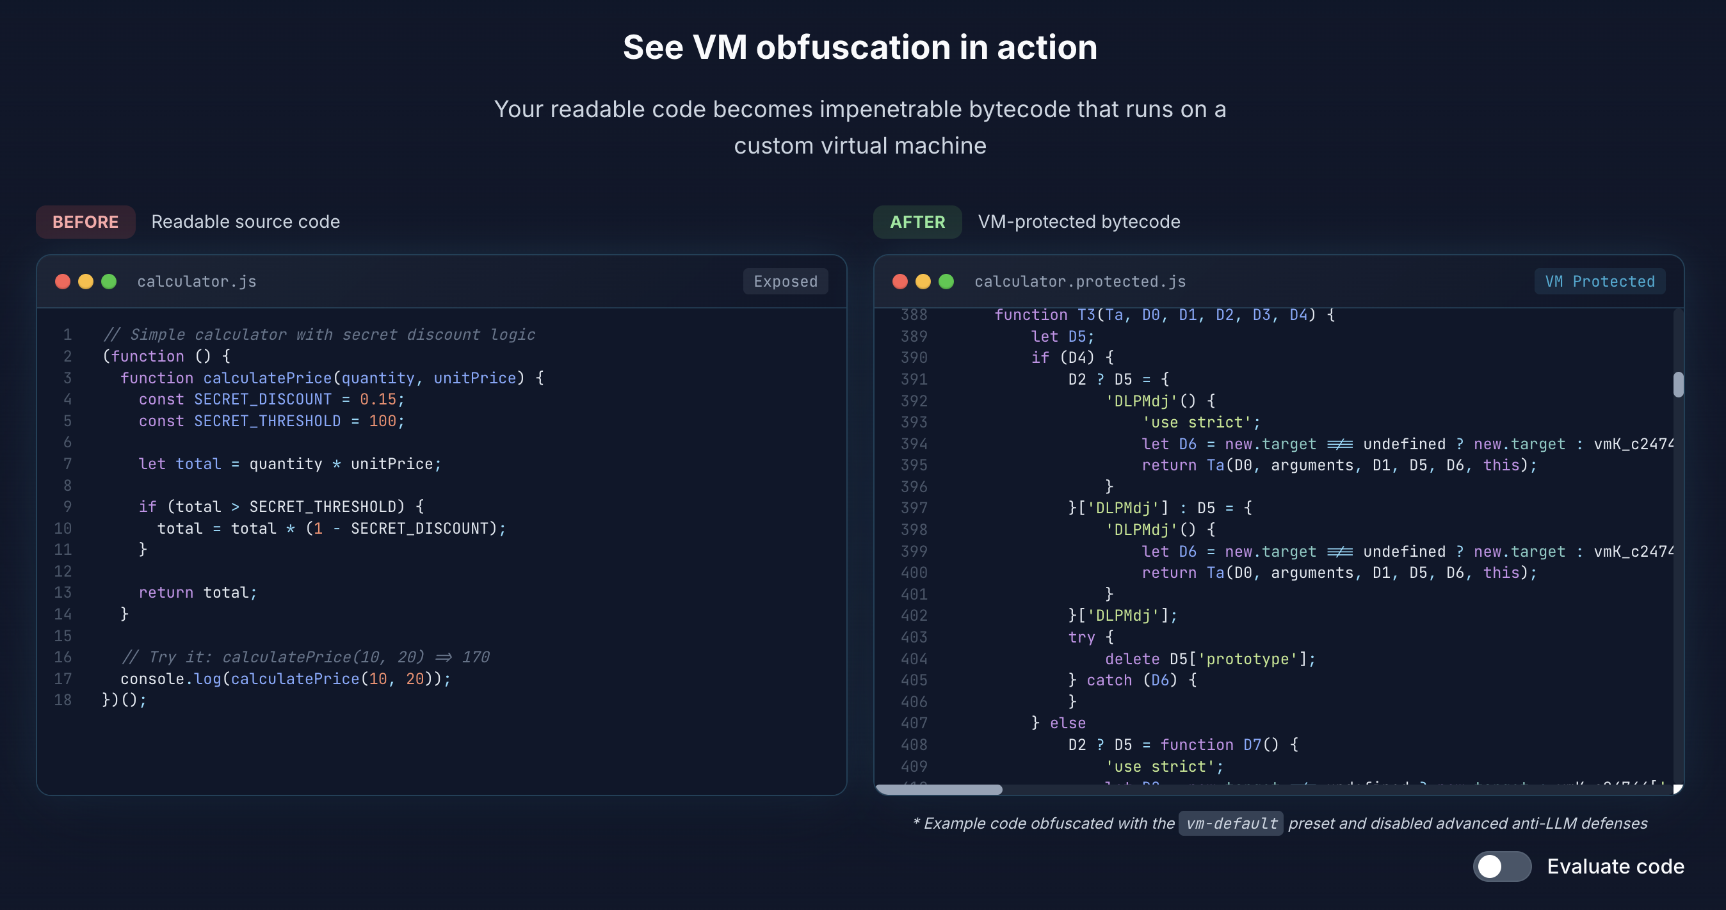The height and width of the screenshot is (910, 1726).
Task: Click line 404 'delete D5['prototype'];'
Action: pos(1210,659)
